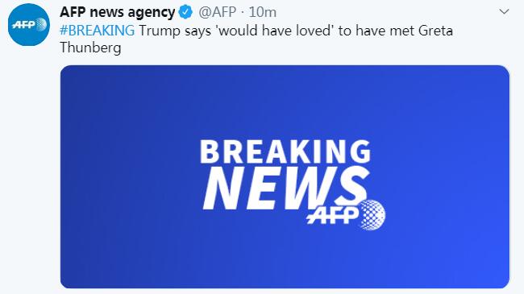This screenshot has height=294, width=524.
Task: Click the AFP lettering inside the avatar
Action: point(23,25)
